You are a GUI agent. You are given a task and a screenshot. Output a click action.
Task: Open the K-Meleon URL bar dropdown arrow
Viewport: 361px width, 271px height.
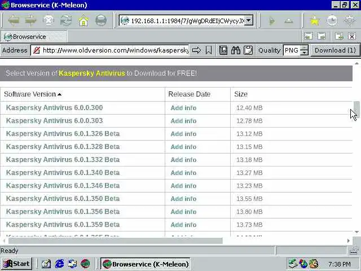click(249, 21)
